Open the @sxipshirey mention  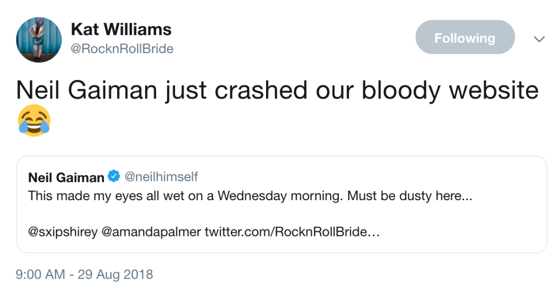pos(62,232)
